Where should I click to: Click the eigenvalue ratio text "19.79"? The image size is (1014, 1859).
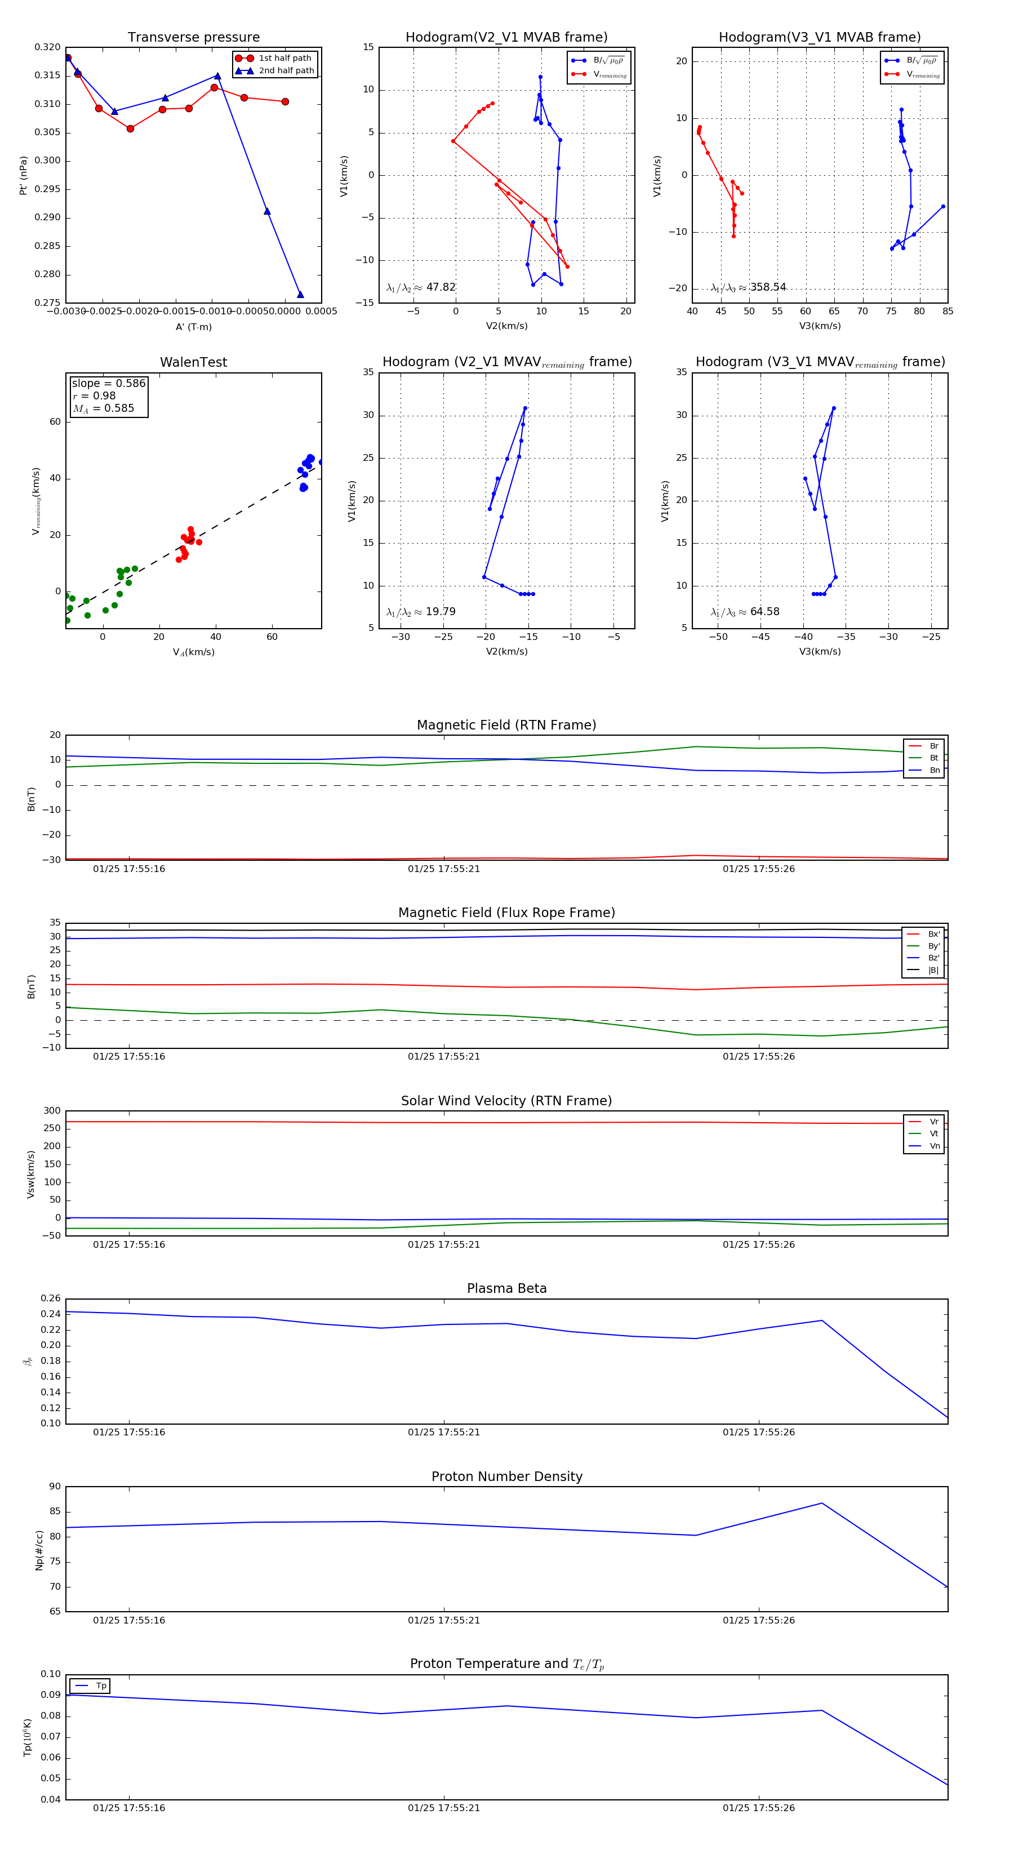(441, 612)
